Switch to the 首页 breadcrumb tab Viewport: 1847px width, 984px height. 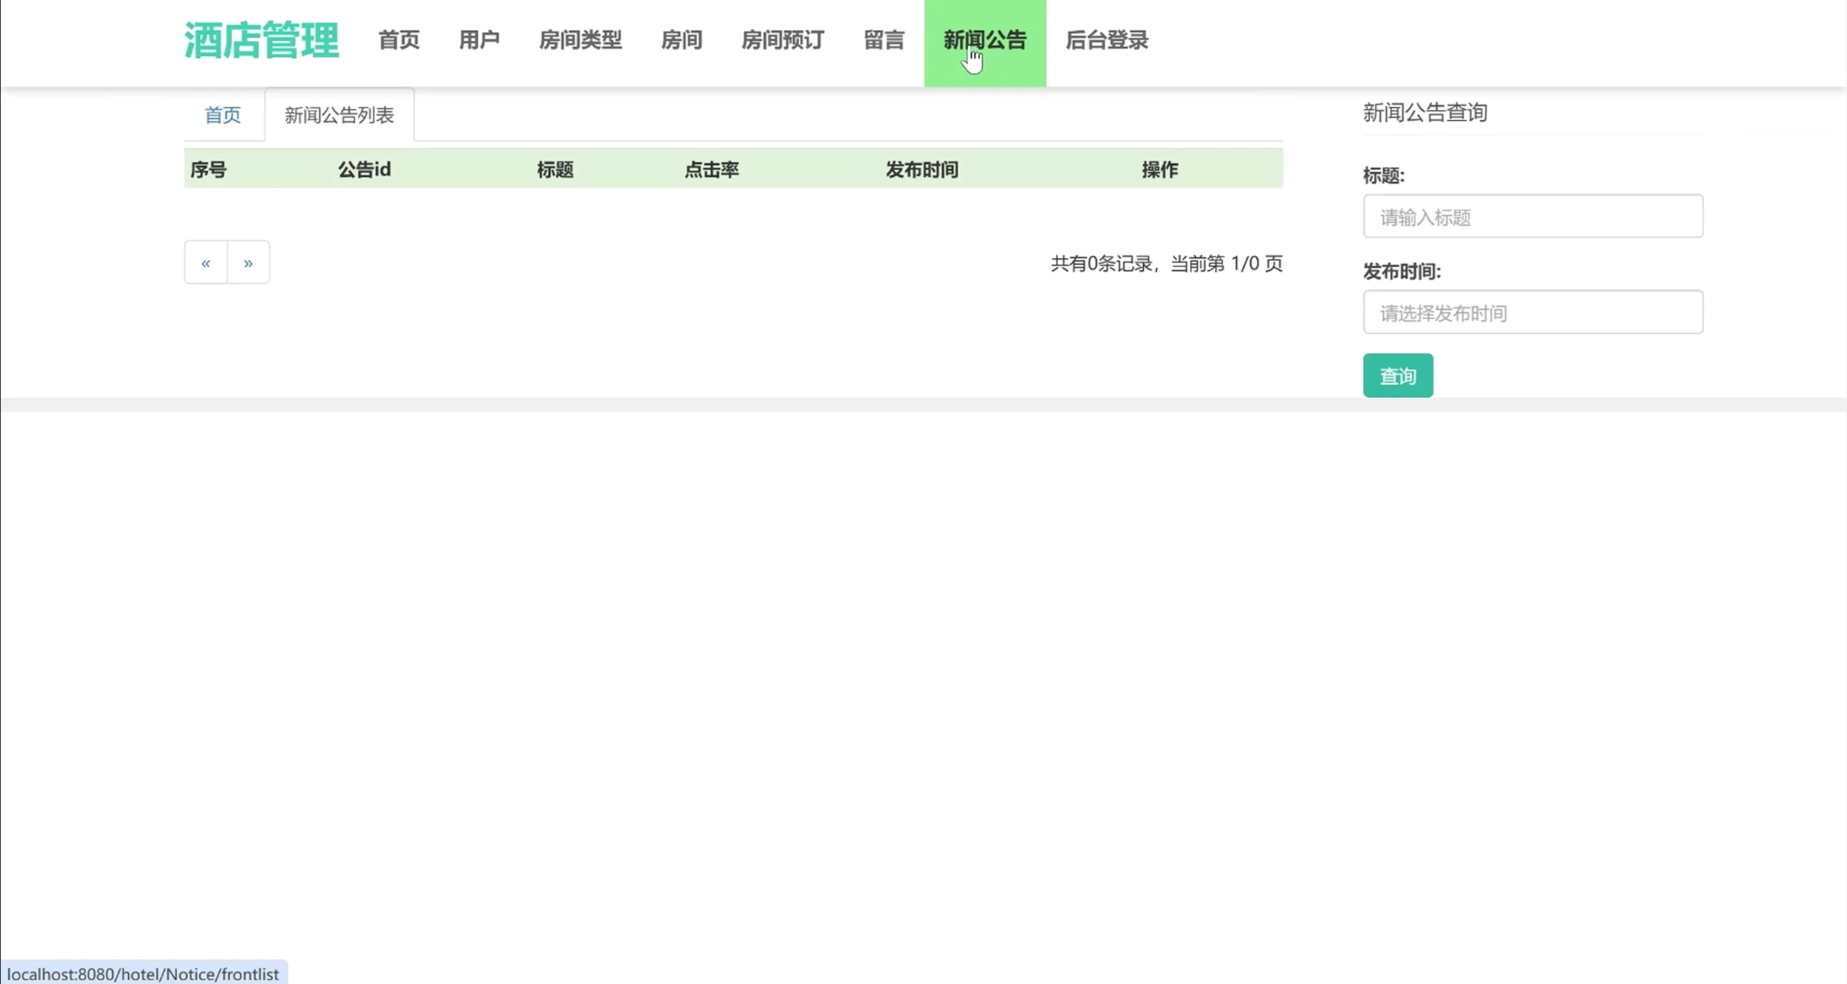click(x=223, y=114)
